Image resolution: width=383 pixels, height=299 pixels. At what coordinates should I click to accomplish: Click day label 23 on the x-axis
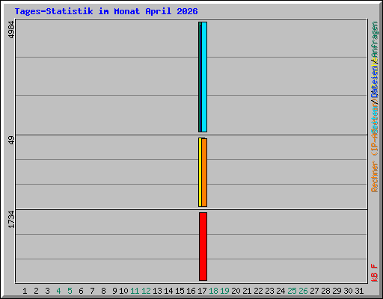click(269, 291)
